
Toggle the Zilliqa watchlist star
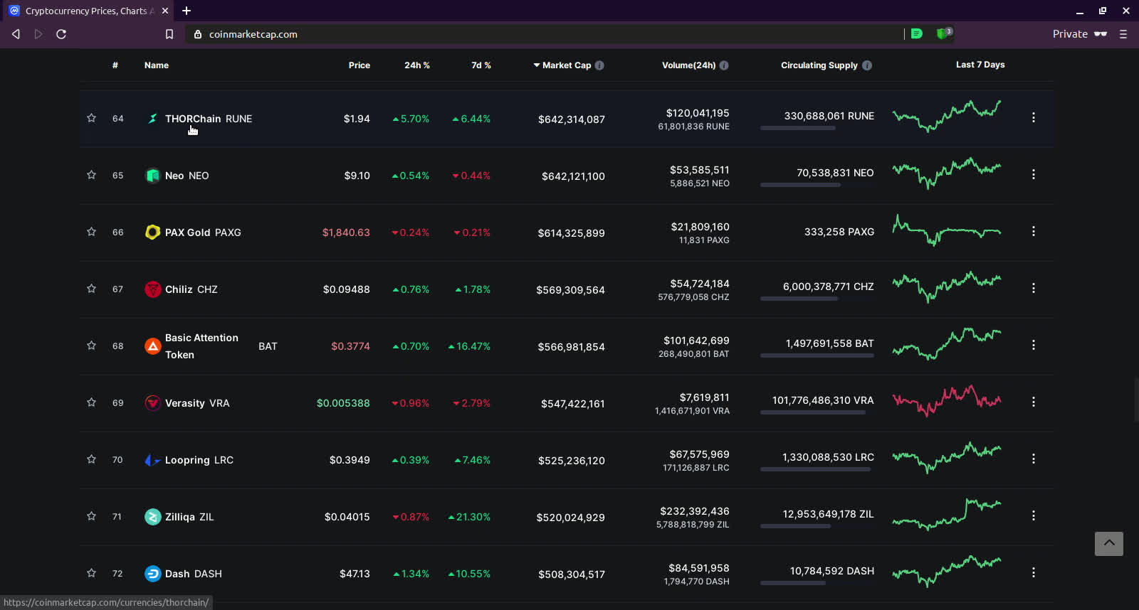[91, 516]
